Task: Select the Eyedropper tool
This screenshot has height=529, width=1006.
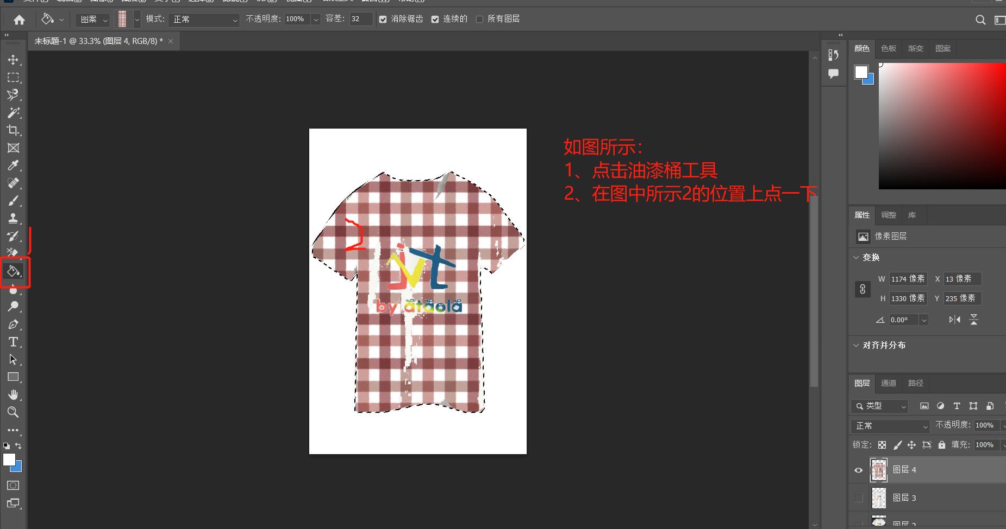Action: [x=13, y=165]
